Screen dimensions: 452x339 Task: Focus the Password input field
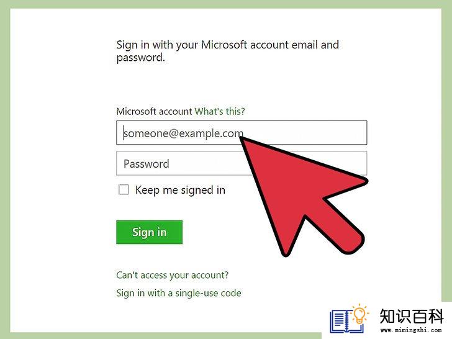point(242,163)
